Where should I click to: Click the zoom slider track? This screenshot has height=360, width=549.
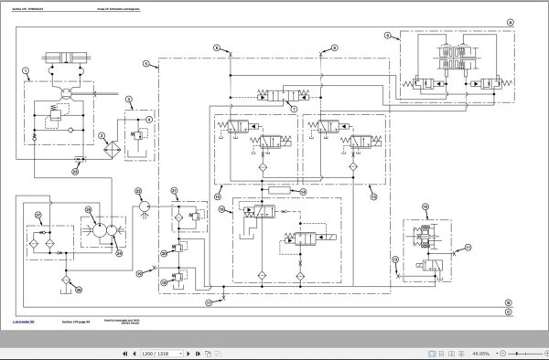(525, 354)
